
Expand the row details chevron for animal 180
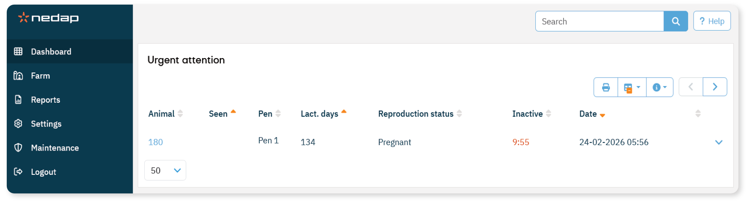coord(718,142)
